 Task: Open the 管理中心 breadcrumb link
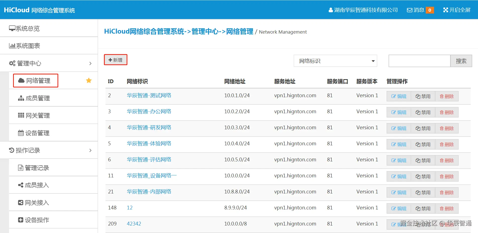point(205,32)
